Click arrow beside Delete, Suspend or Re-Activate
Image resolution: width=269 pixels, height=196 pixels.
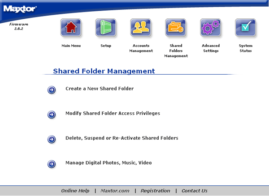pos(52,139)
